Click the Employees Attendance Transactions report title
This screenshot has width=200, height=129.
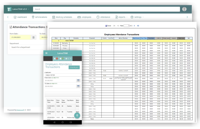pos(122,35)
